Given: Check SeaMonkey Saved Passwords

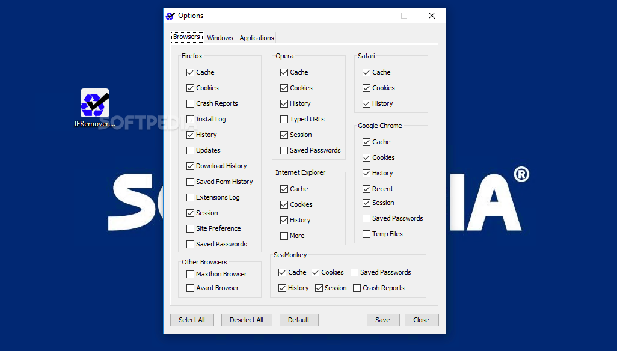Looking at the screenshot, I should click(355, 272).
